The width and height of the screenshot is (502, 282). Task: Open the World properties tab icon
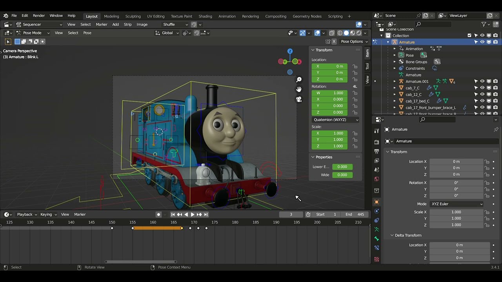(x=376, y=179)
